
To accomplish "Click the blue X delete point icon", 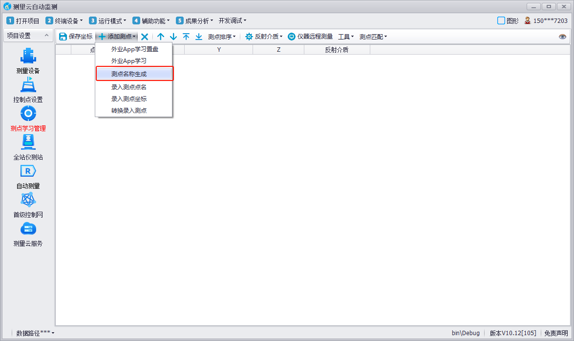I will pos(145,37).
